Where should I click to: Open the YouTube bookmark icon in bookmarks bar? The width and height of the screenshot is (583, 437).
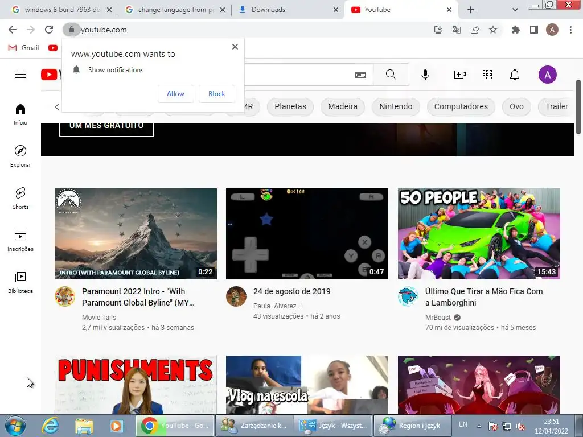(x=53, y=48)
